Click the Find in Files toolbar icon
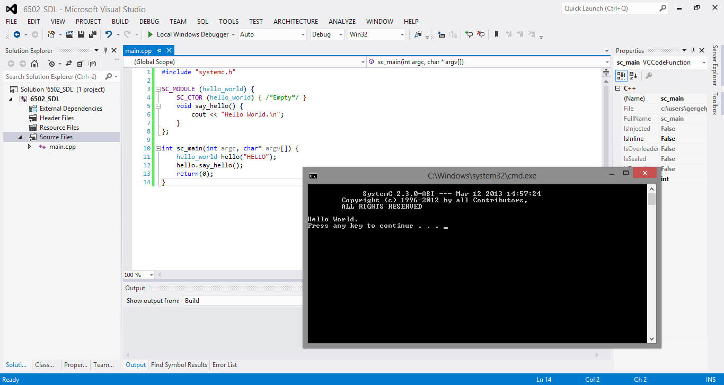The image size is (724, 385). [x=418, y=34]
